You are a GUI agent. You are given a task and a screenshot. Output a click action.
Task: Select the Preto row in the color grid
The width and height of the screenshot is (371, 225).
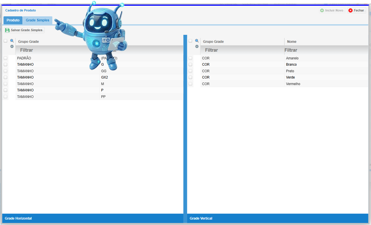[x=290, y=71]
